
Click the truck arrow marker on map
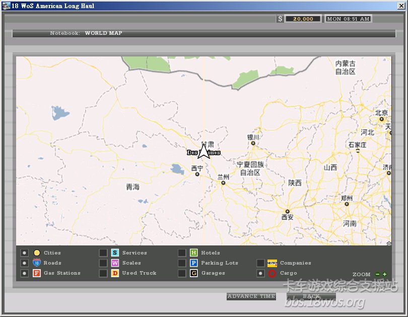203,152
